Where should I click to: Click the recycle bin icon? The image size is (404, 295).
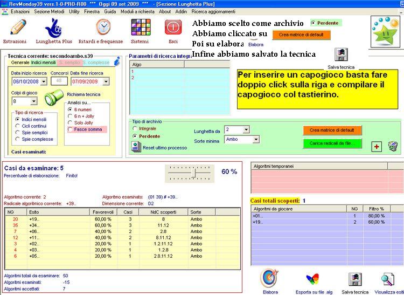(x=393, y=146)
